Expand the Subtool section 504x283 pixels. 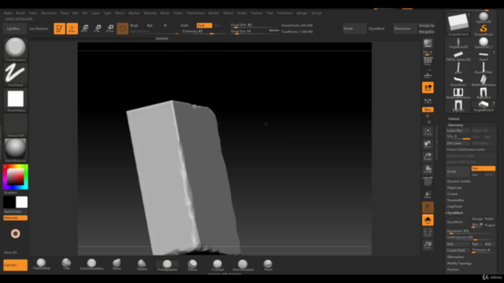point(454,119)
